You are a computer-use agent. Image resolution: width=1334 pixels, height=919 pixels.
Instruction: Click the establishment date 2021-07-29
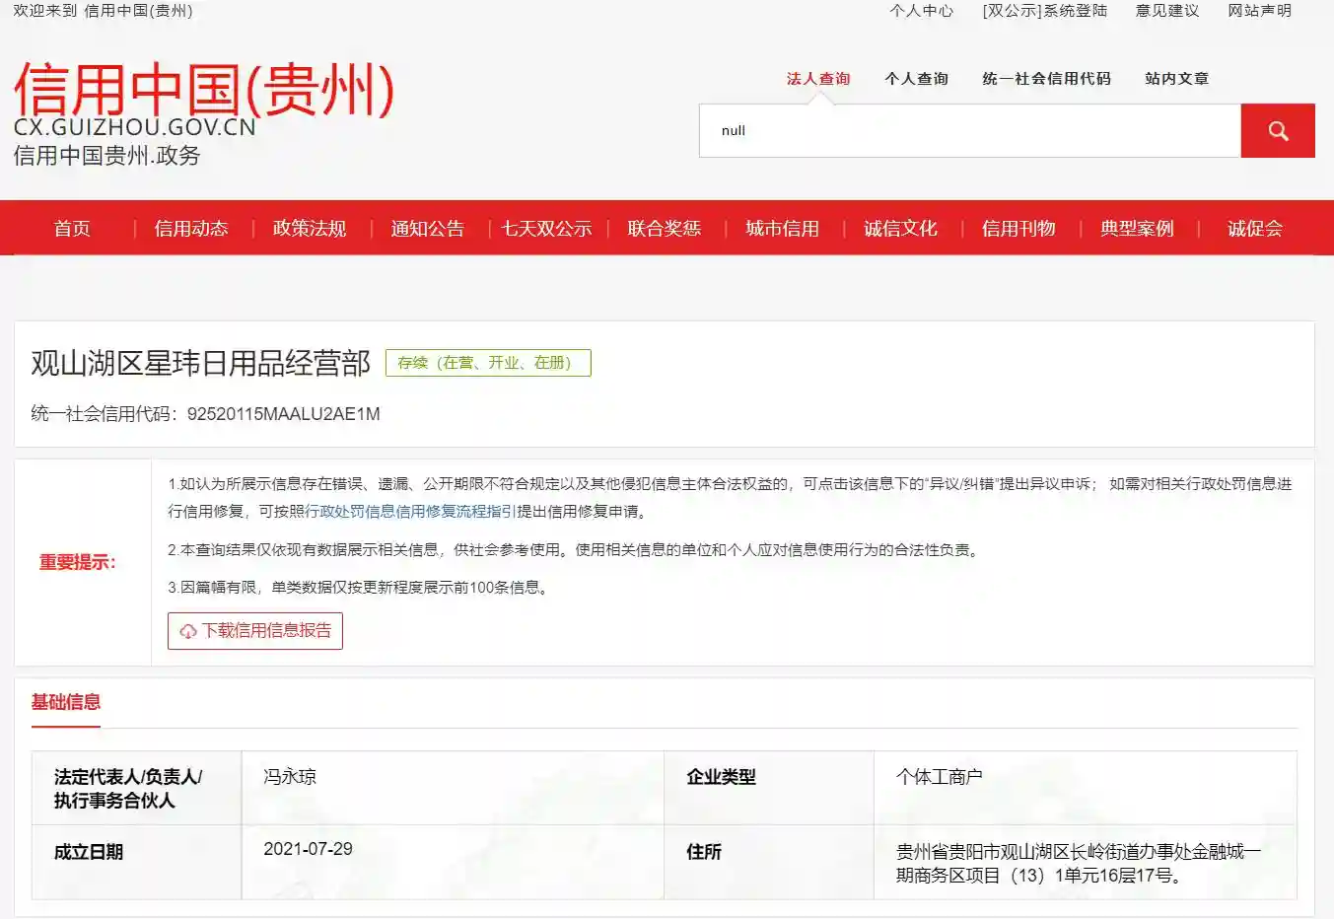[x=308, y=849]
